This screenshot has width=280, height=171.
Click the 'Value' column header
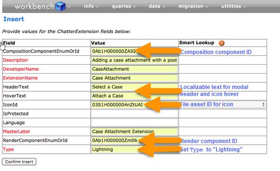click(98, 43)
